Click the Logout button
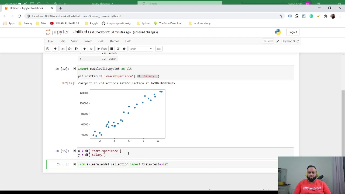Screen dimensions: 345x194 point(293,32)
